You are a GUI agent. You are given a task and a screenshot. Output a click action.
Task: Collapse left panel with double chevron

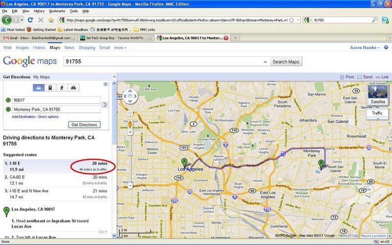tap(114, 77)
